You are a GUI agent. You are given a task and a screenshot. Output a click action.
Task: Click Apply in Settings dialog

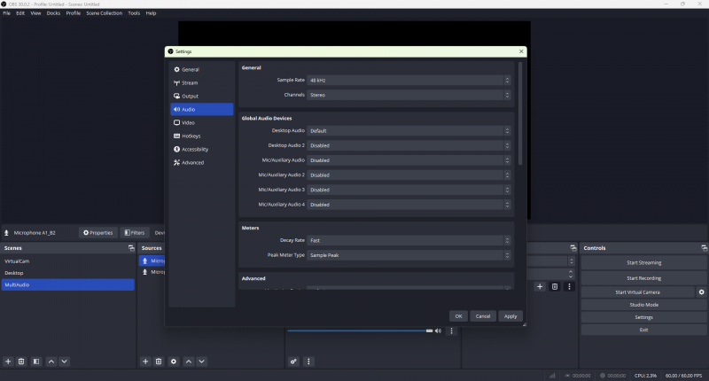(x=510, y=316)
